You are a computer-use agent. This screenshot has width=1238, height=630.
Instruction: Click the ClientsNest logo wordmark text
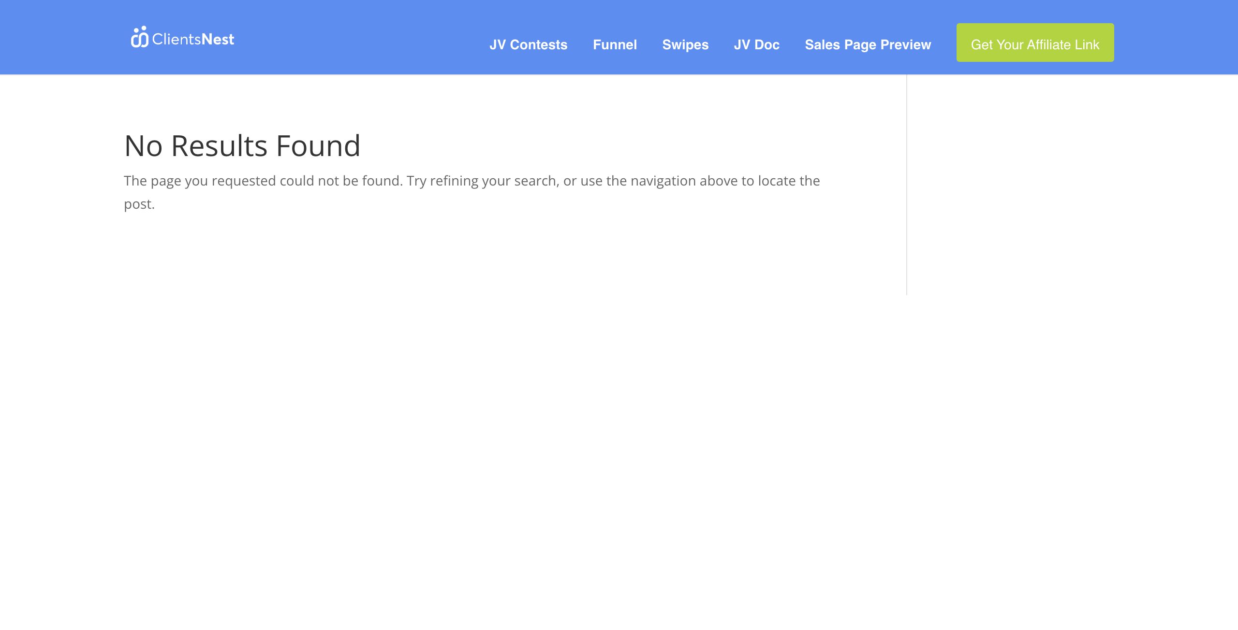pos(192,39)
